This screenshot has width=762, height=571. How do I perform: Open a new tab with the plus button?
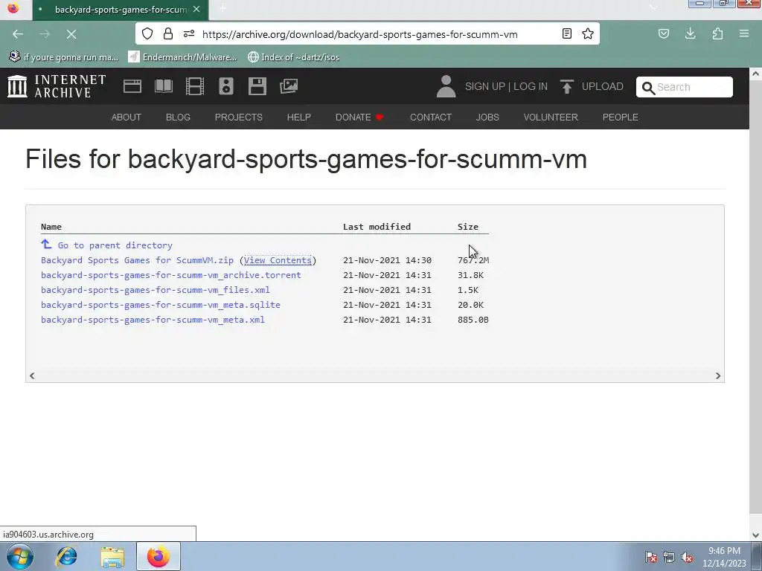point(222,8)
